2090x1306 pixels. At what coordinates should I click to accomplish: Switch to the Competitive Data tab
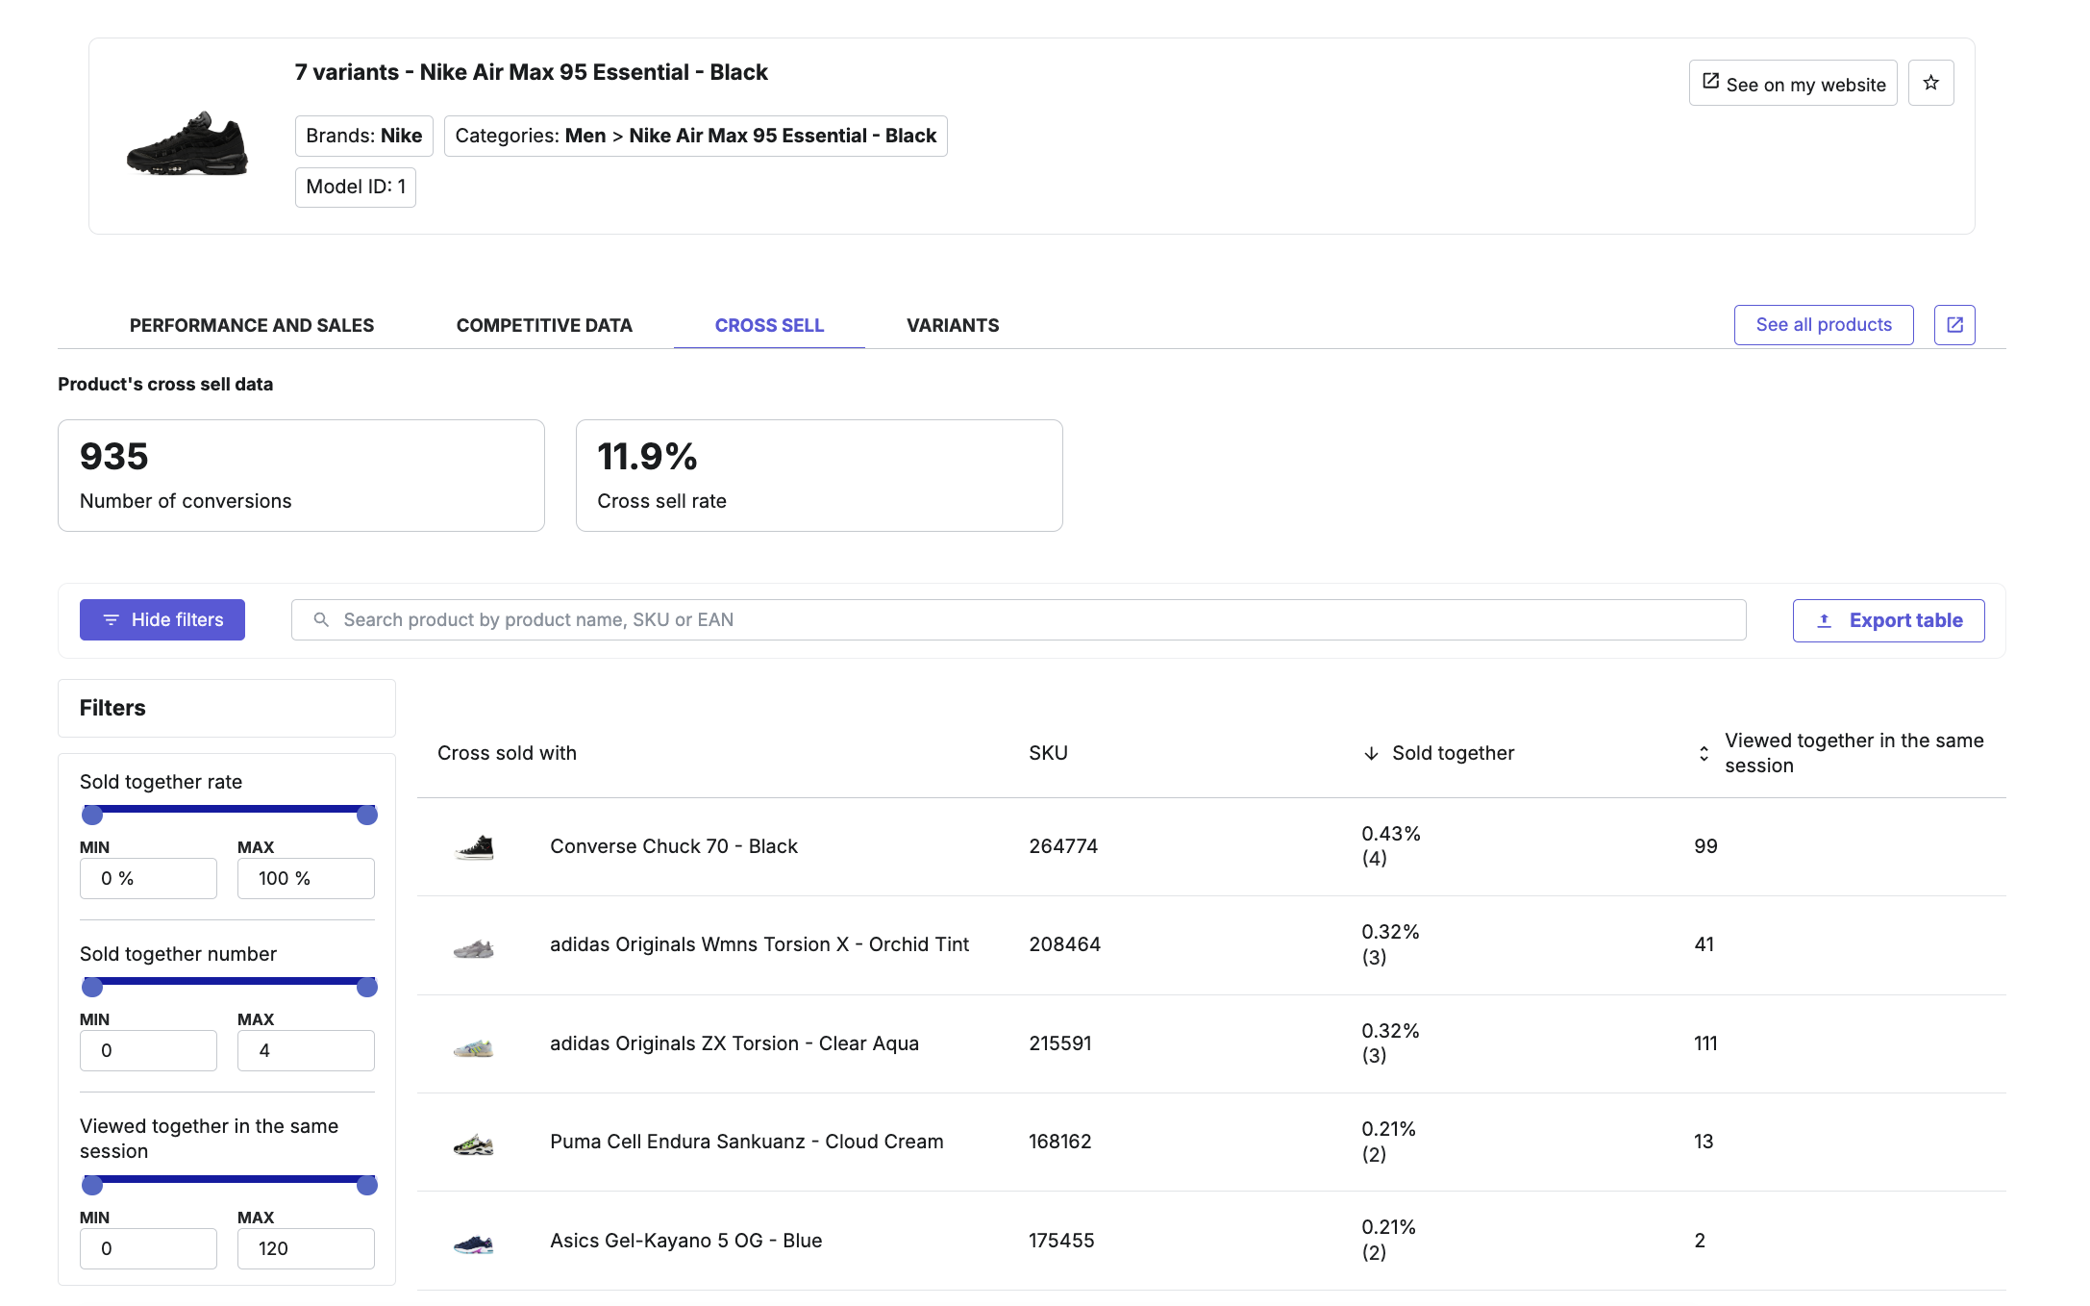coord(544,325)
